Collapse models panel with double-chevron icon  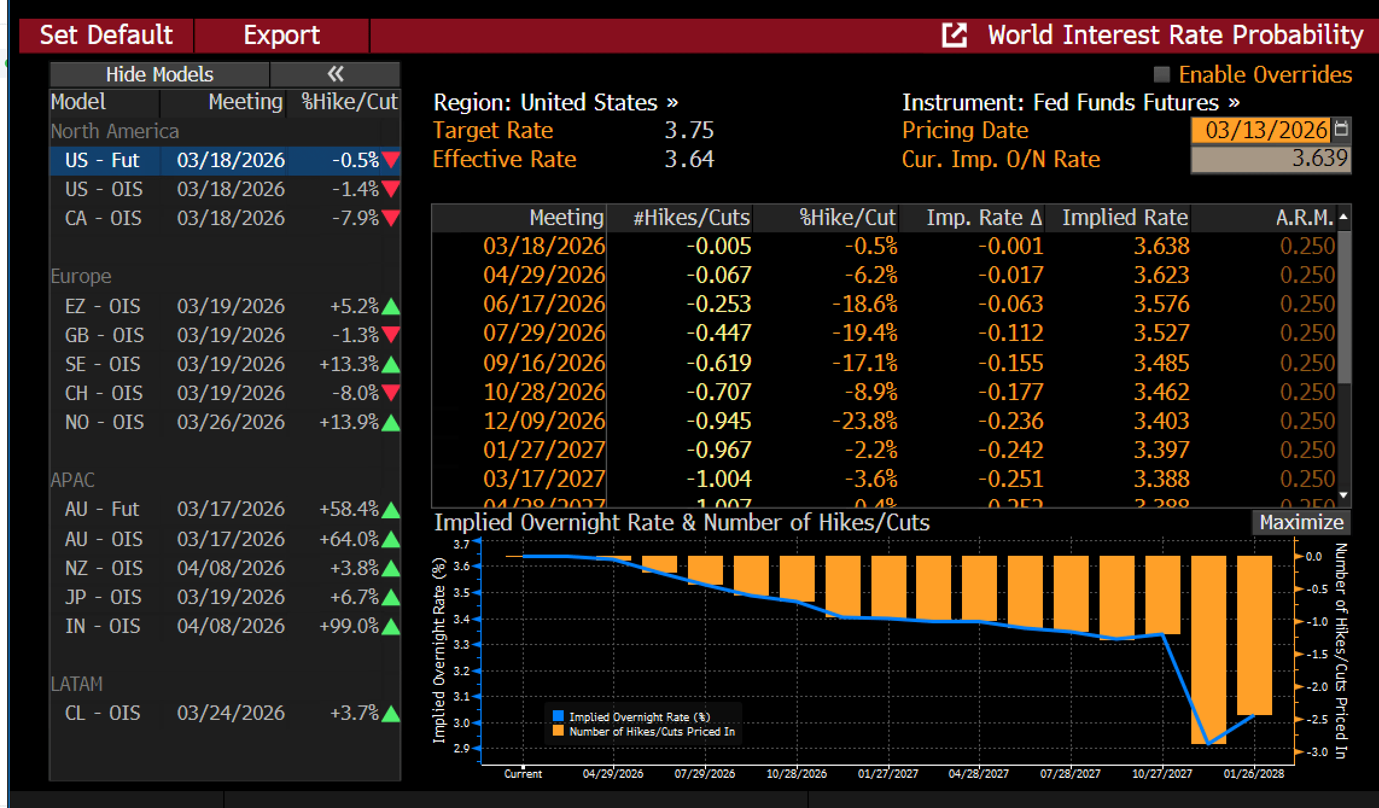(x=335, y=74)
